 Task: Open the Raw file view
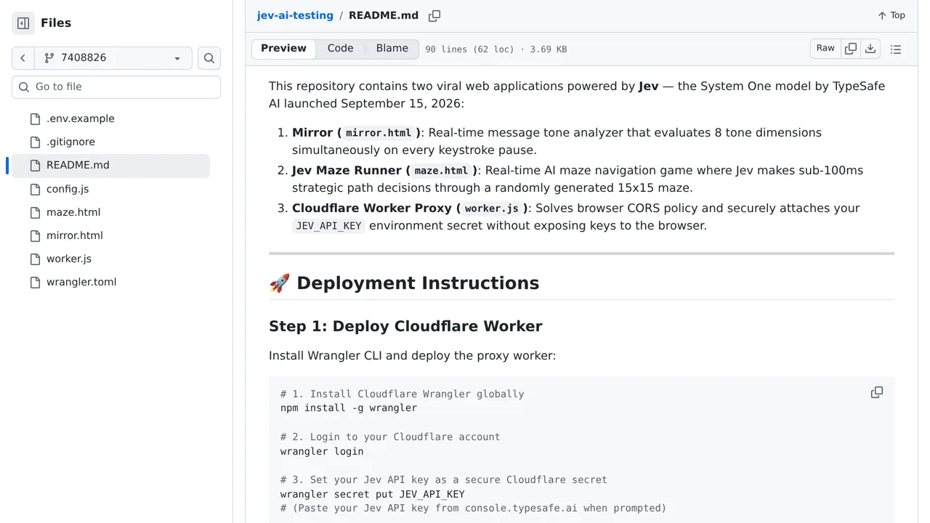pyautogui.click(x=825, y=49)
